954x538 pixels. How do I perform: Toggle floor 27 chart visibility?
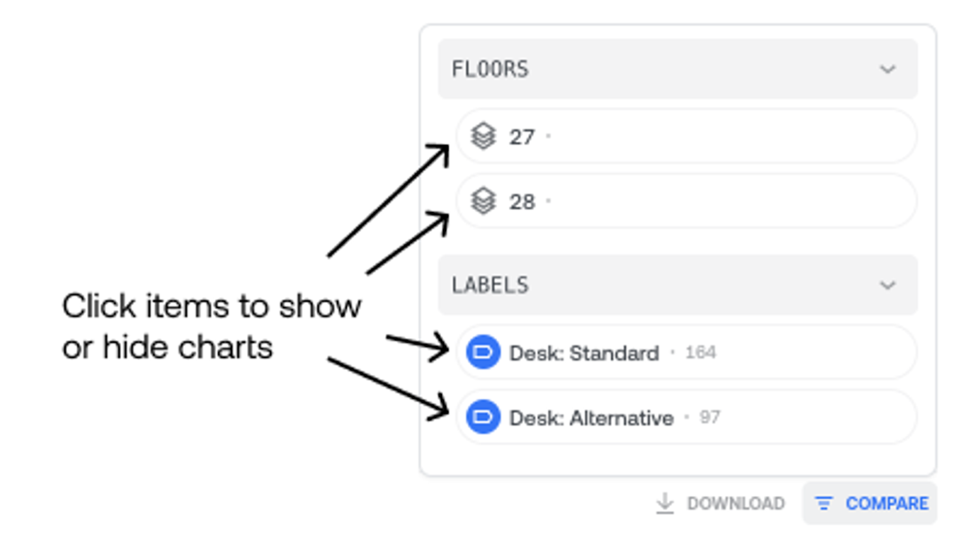[x=686, y=136]
